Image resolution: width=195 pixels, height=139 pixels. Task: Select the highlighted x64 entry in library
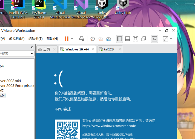(x=3, y=95)
